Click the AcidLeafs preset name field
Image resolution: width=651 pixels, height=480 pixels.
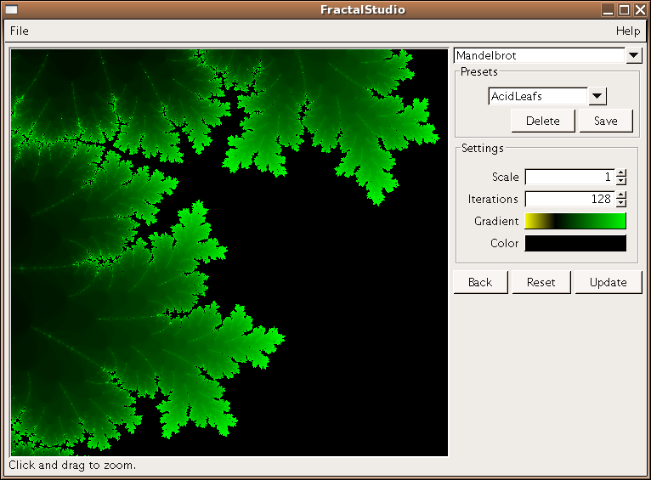[537, 97]
